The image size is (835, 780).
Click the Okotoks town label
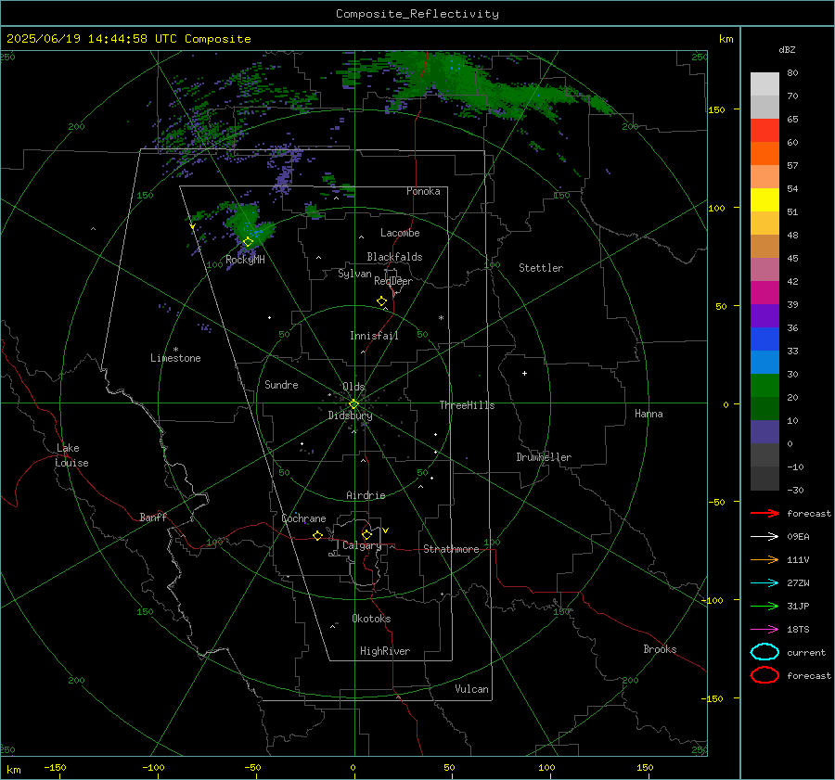[x=371, y=619]
